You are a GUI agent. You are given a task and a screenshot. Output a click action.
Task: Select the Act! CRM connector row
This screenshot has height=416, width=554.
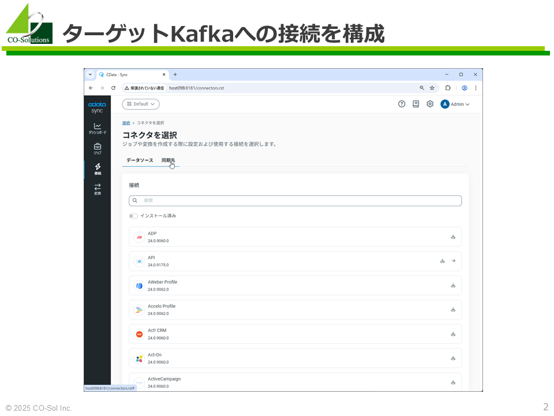click(295, 334)
